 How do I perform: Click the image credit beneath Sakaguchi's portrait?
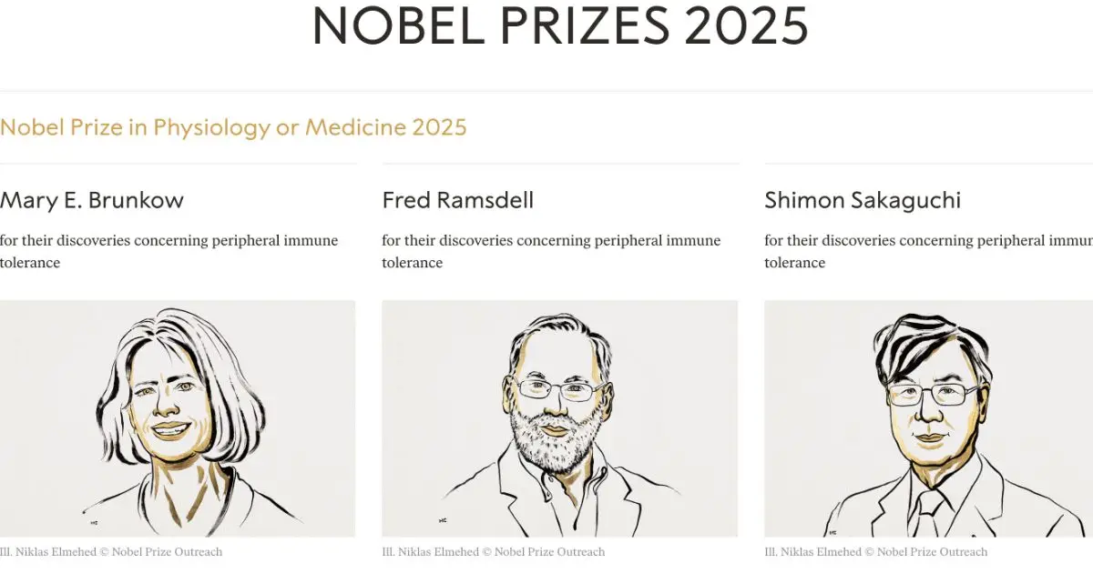[876, 552]
